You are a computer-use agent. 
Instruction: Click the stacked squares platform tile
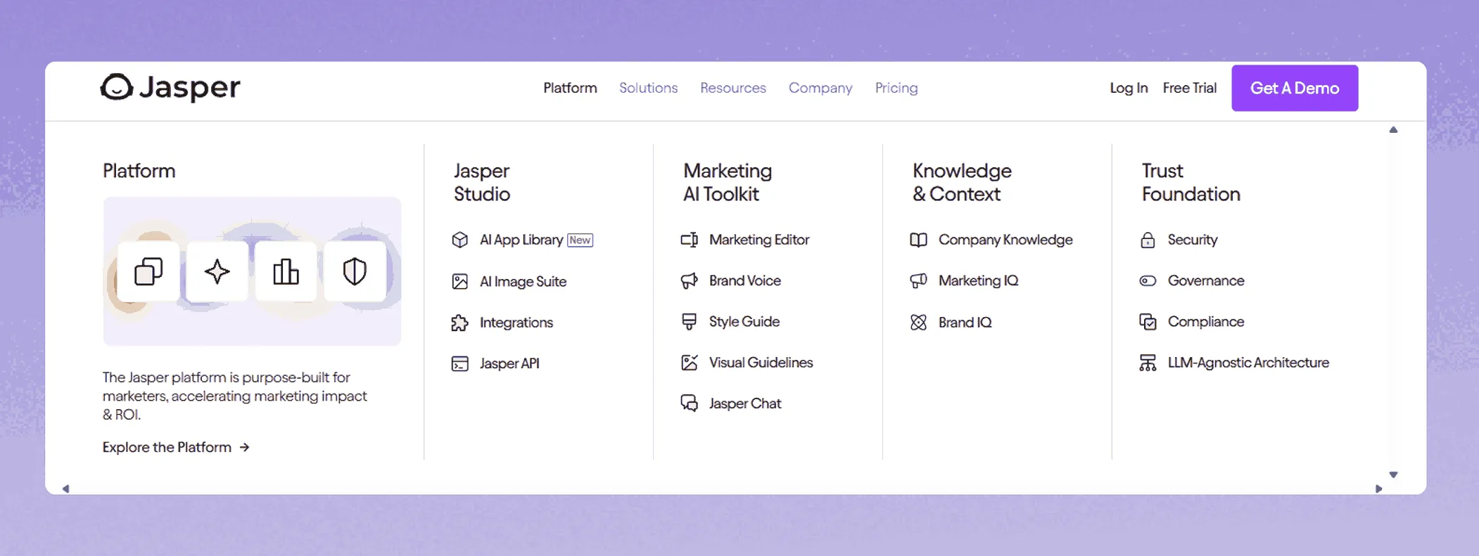point(148,271)
